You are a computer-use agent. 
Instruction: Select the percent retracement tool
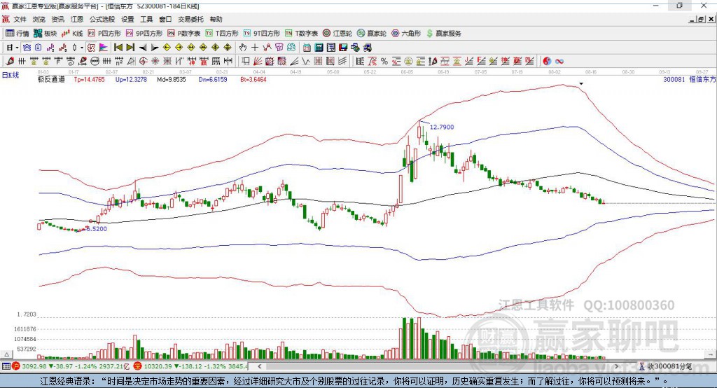click(x=384, y=62)
